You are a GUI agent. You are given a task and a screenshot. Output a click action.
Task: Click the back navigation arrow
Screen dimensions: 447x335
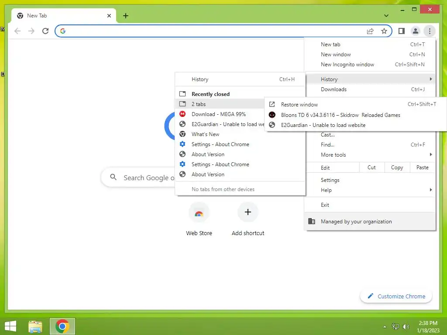pyautogui.click(x=17, y=31)
